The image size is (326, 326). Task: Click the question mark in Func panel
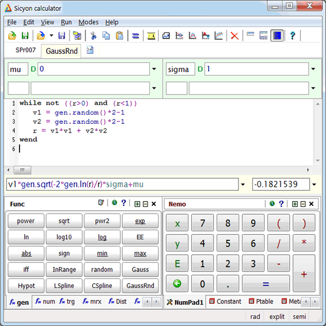124,203
